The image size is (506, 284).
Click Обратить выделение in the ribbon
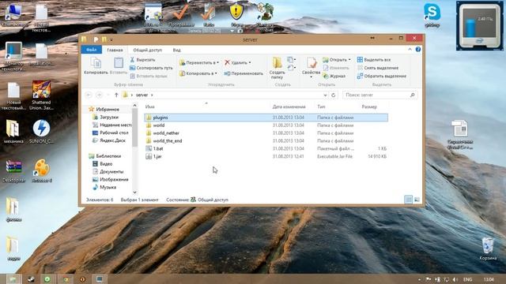[x=381, y=77]
